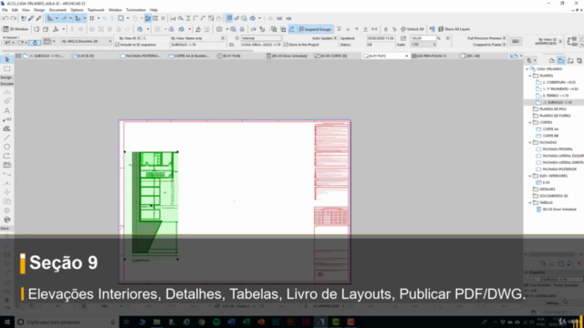The width and height of the screenshot is (584, 328).
Task: Open PLANTAS DE FORRO folder
Action: click(x=552, y=116)
